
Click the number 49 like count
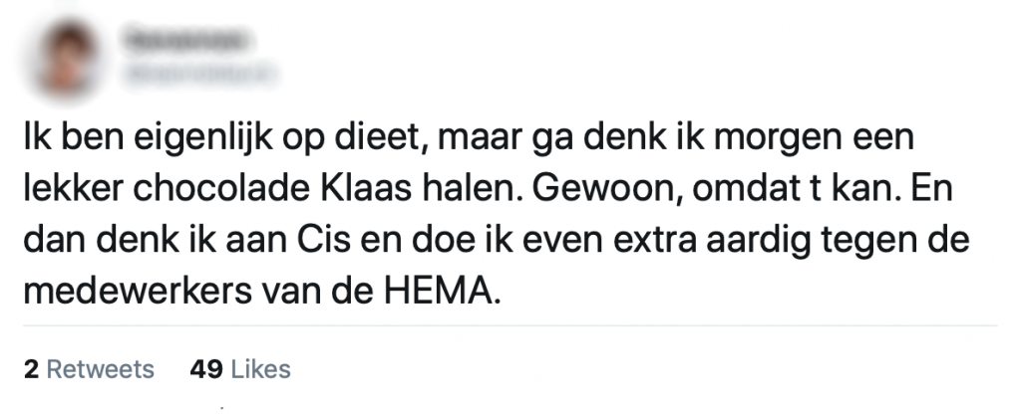tap(203, 369)
